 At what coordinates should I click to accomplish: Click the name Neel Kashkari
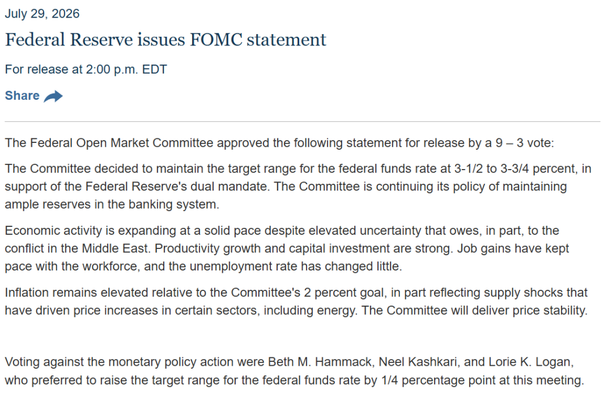coord(418,362)
